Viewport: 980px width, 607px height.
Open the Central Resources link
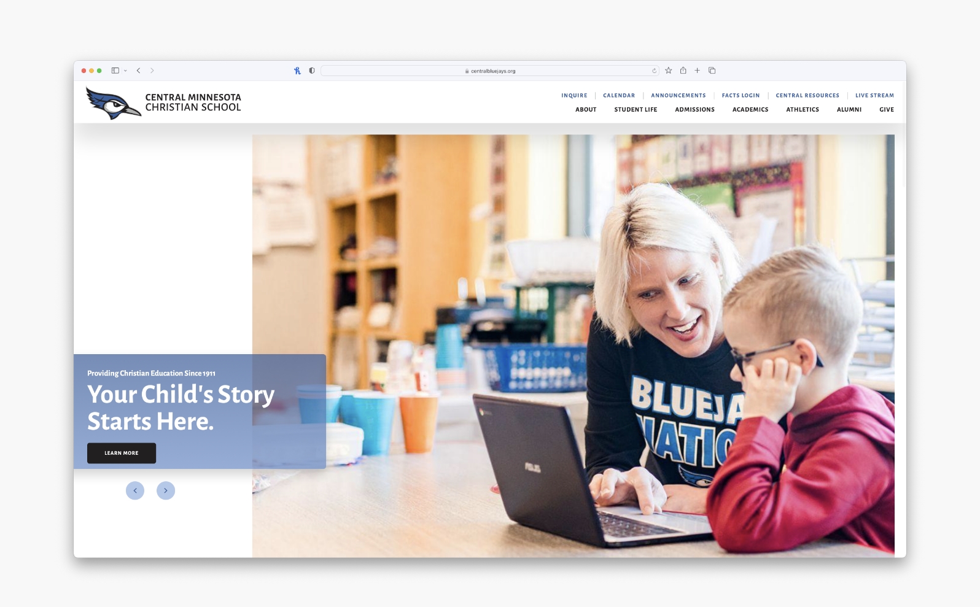(x=807, y=95)
